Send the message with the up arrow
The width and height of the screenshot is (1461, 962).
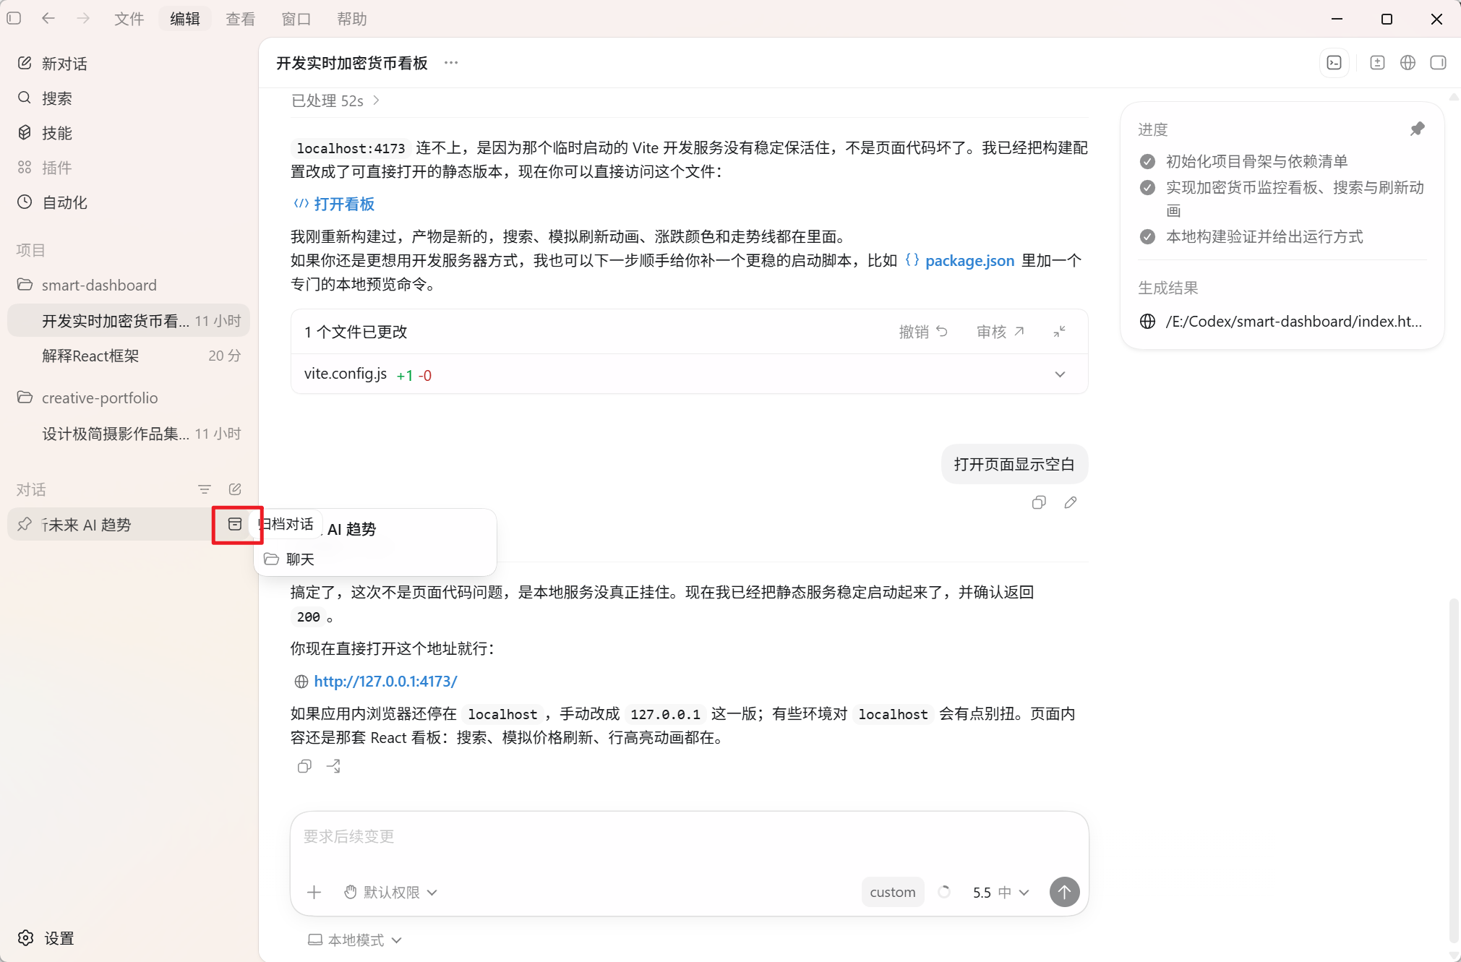click(1064, 892)
